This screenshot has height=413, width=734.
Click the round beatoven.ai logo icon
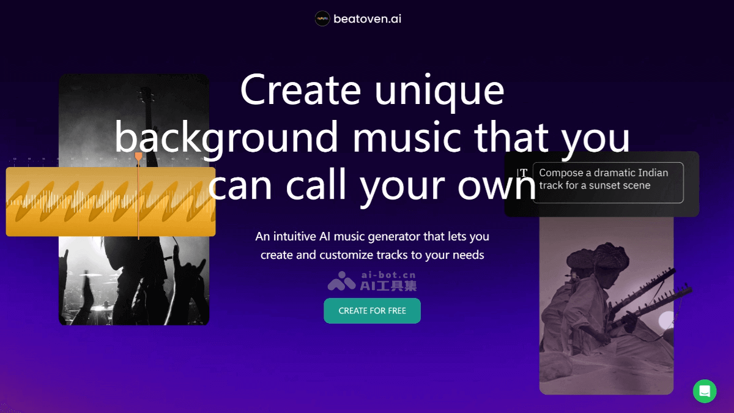[322, 18]
